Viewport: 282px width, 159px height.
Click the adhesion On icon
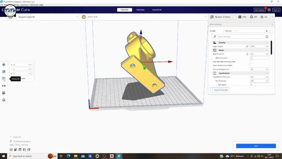[262, 17]
